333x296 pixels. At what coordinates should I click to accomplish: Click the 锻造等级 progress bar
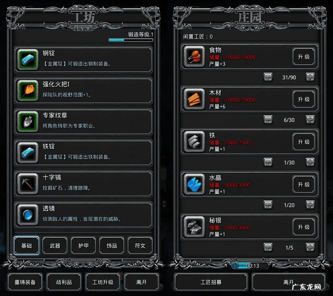pyautogui.click(x=131, y=40)
